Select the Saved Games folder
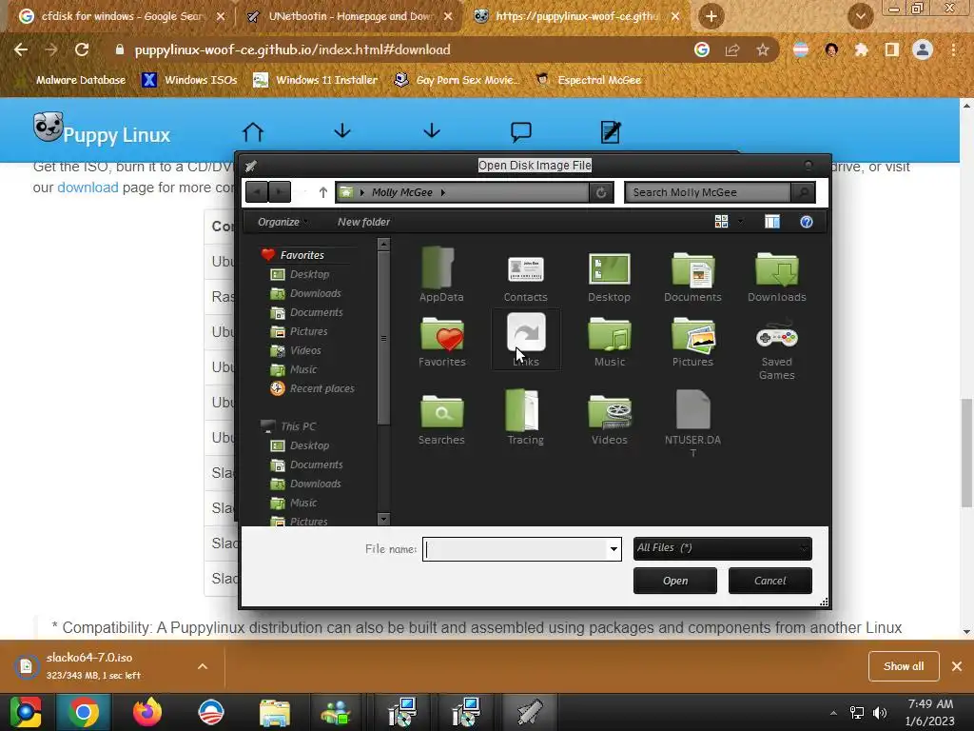Screen dimensions: 974x731 (776, 348)
